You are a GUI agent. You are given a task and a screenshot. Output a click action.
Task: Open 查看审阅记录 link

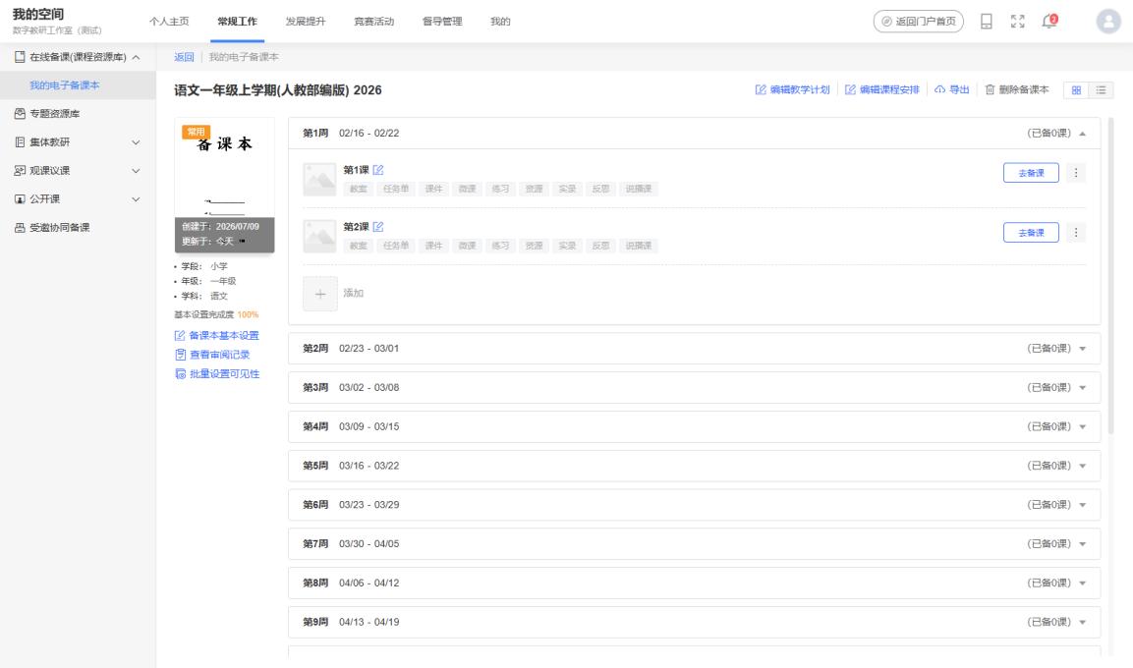[x=212, y=355]
